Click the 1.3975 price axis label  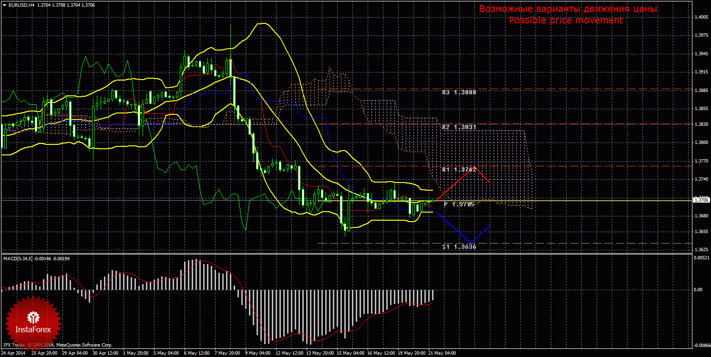[x=701, y=36]
